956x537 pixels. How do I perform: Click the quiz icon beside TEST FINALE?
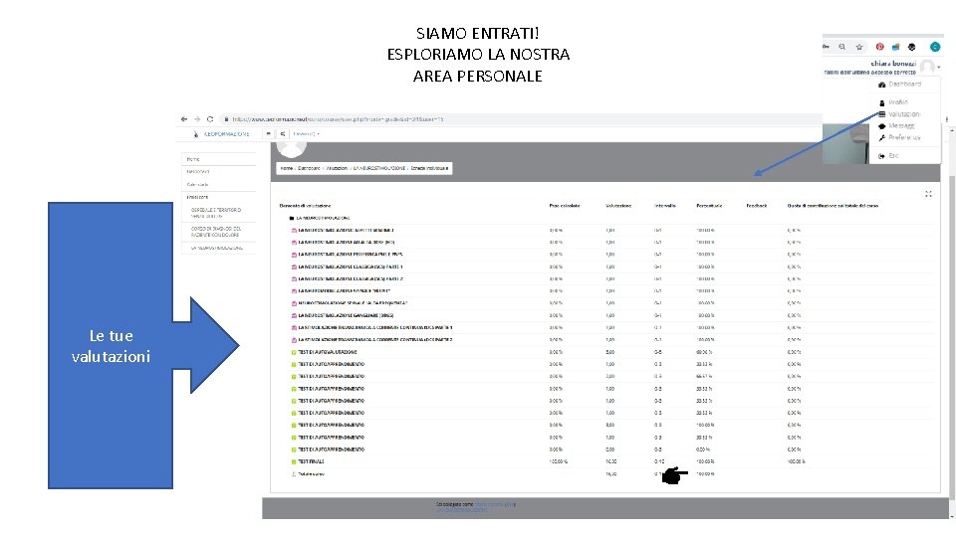[x=294, y=462]
